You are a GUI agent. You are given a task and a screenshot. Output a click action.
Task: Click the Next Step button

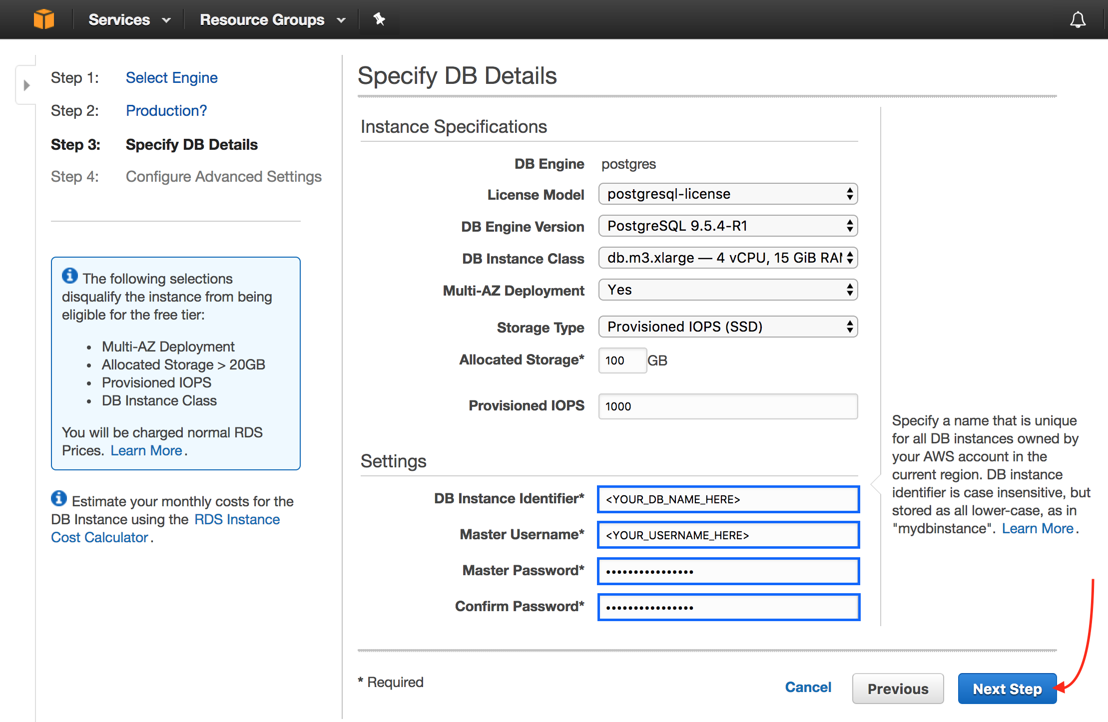click(1007, 689)
